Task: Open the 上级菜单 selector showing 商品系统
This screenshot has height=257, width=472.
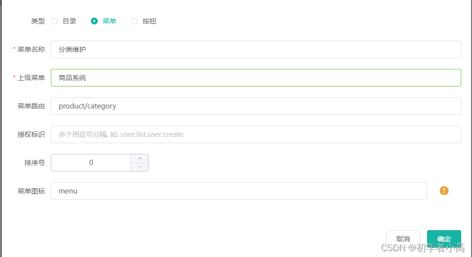Action: click(x=256, y=78)
